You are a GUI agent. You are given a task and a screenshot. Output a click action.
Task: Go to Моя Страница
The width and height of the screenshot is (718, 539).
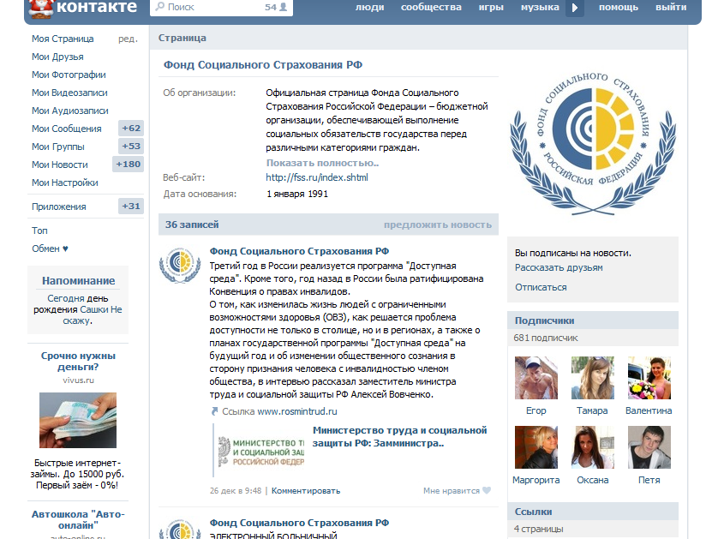point(63,39)
